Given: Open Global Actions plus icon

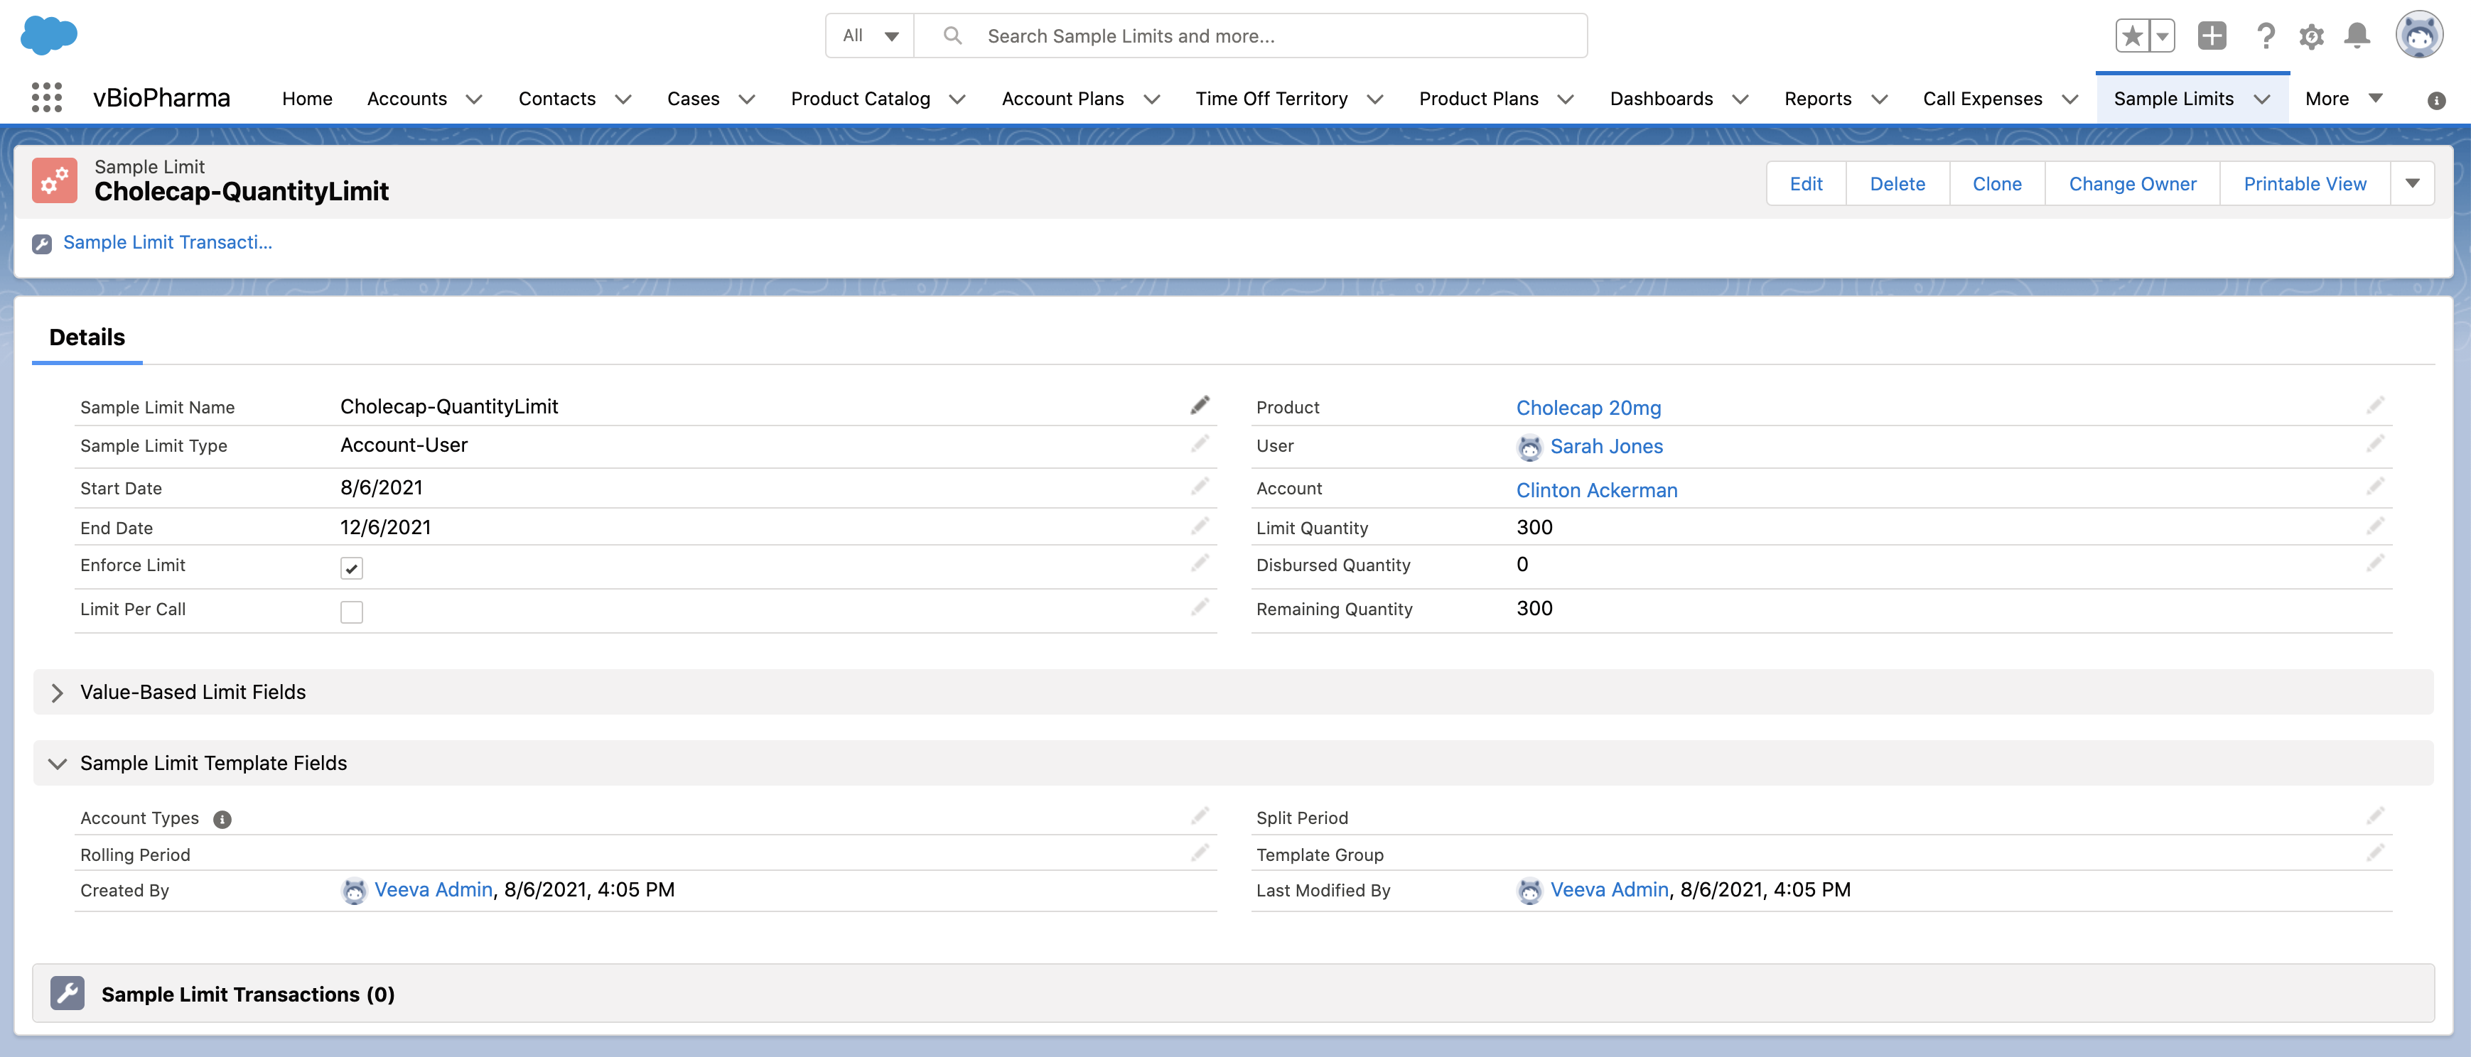Looking at the screenshot, I should (2212, 36).
